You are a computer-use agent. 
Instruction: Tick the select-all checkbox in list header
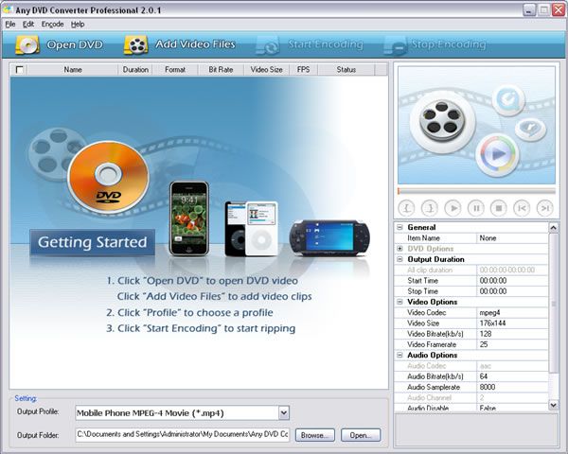click(x=20, y=69)
